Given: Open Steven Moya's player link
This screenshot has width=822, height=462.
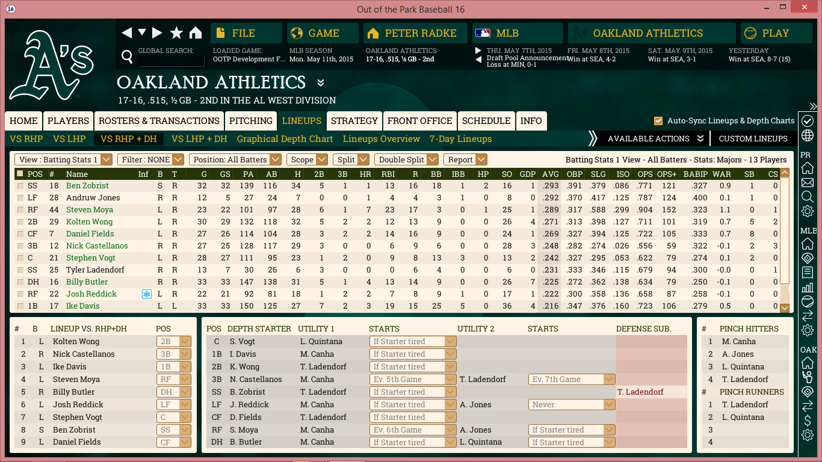Looking at the screenshot, I should point(90,210).
